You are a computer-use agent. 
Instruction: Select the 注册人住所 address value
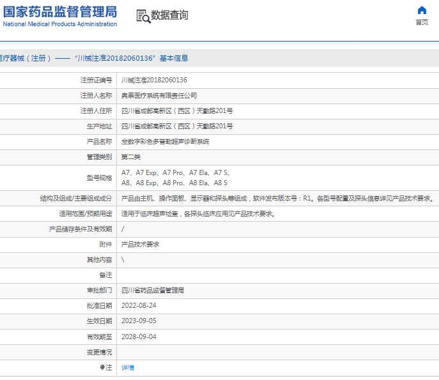[x=177, y=111]
